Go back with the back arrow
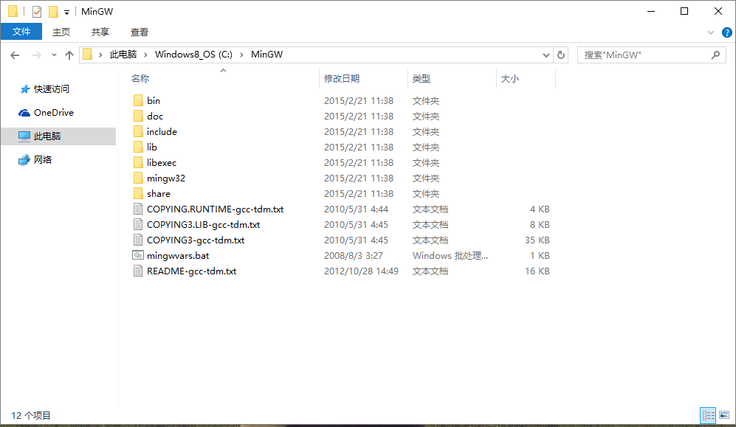The image size is (736, 427). [15, 55]
